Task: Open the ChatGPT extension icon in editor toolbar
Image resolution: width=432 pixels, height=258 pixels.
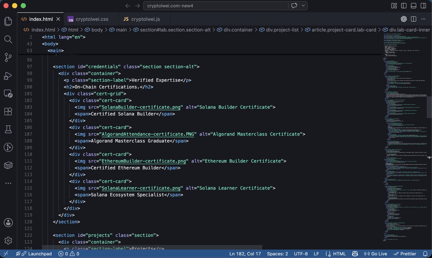Action: 404,19
